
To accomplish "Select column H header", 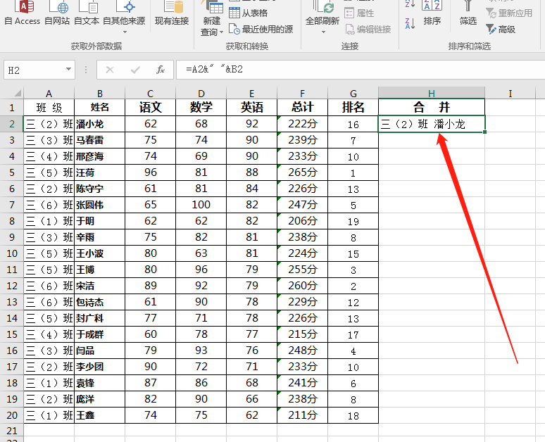I will click(432, 94).
